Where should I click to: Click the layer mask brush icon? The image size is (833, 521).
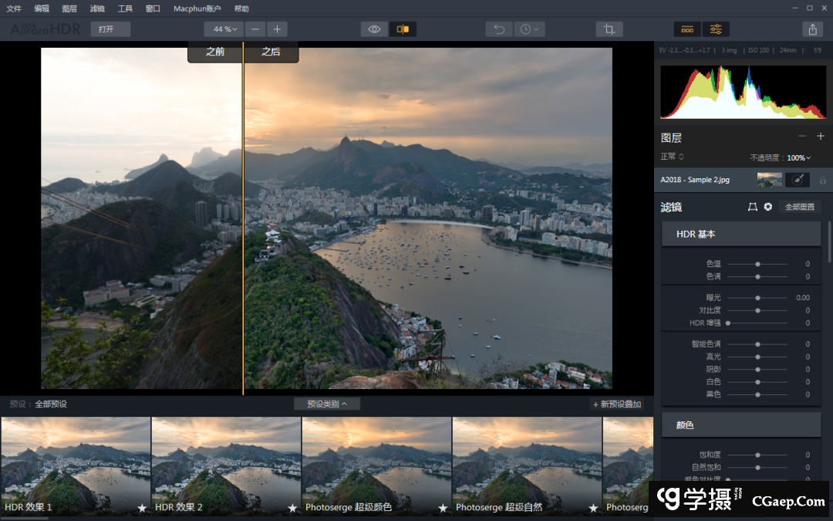point(798,180)
